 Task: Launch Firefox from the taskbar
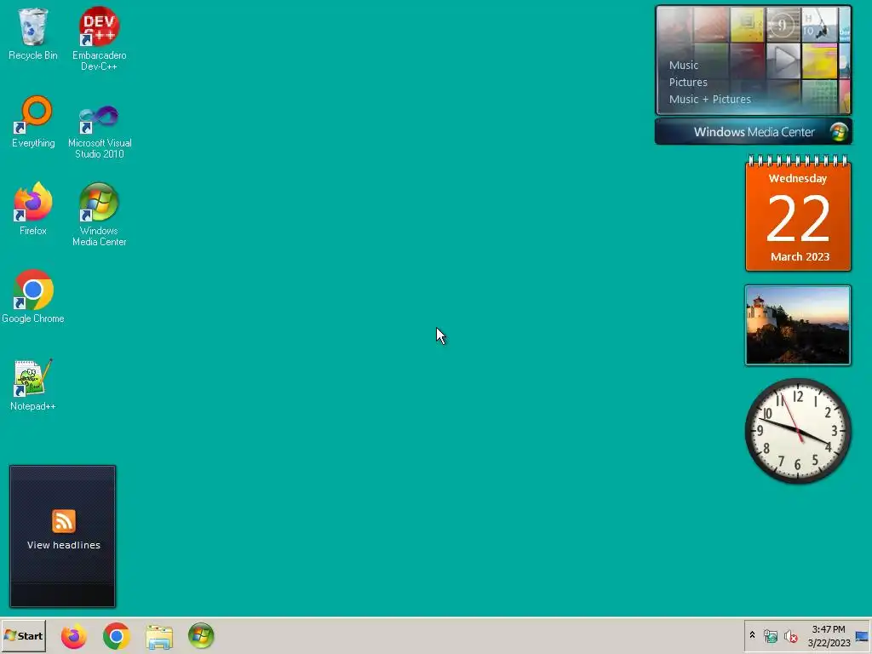coord(74,636)
